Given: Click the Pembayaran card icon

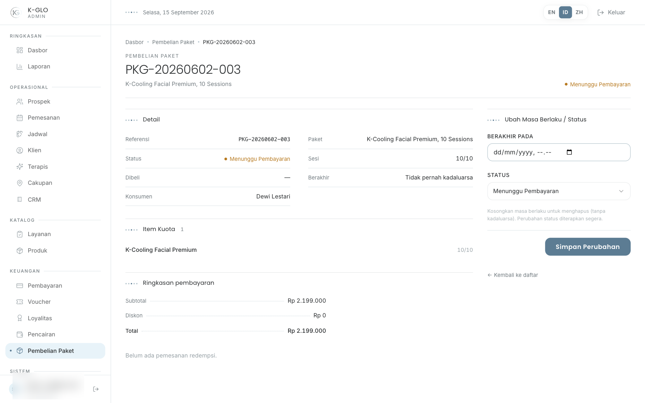Looking at the screenshot, I should [x=20, y=286].
